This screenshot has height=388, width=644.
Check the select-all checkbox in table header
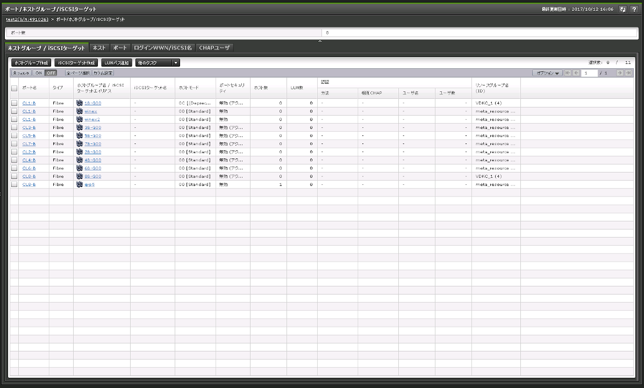(x=15, y=88)
